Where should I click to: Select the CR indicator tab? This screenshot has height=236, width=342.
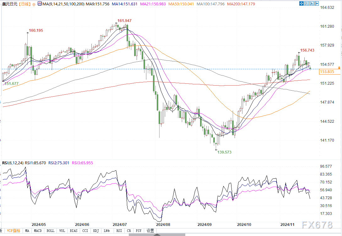point(129,231)
